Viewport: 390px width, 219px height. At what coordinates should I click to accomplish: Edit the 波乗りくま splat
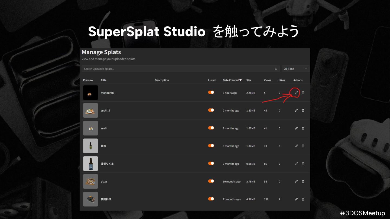pyautogui.click(x=296, y=164)
